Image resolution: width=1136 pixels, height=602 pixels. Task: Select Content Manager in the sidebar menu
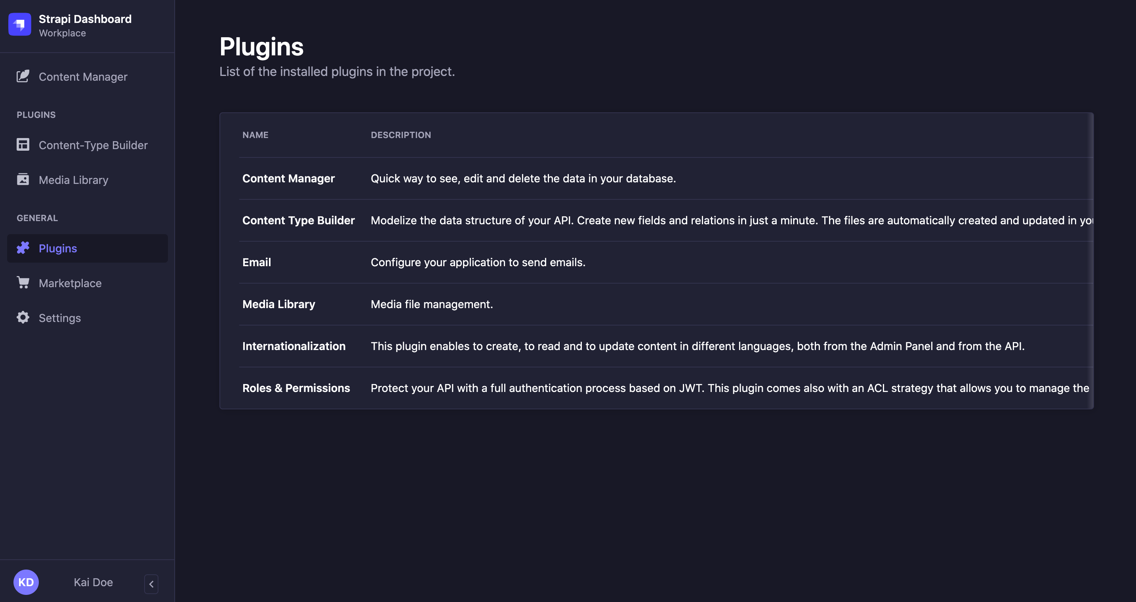click(x=82, y=76)
